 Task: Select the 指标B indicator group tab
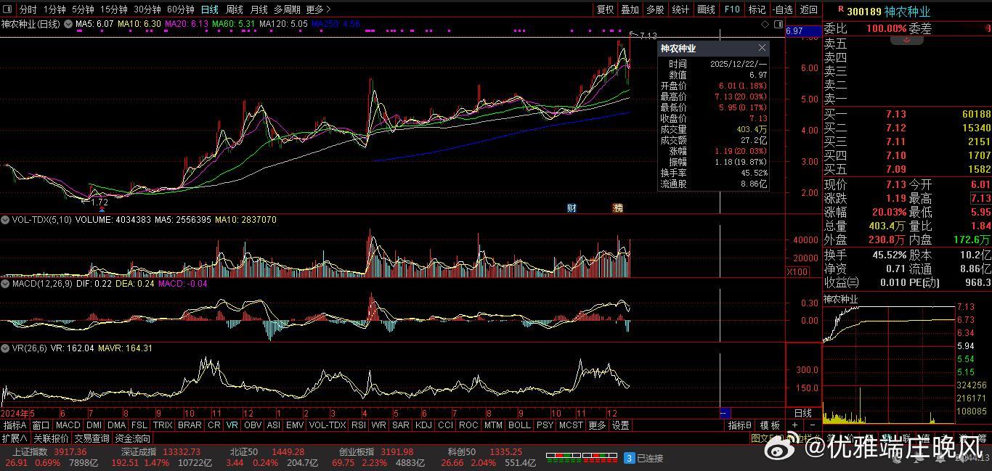pos(740,425)
